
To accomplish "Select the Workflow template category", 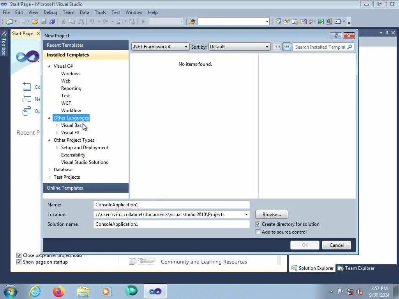I will pos(71,110).
